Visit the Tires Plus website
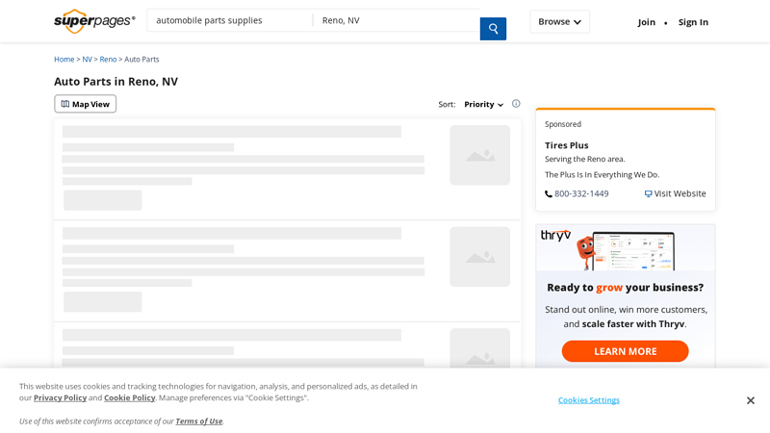The image size is (770, 433). [675, 193]
